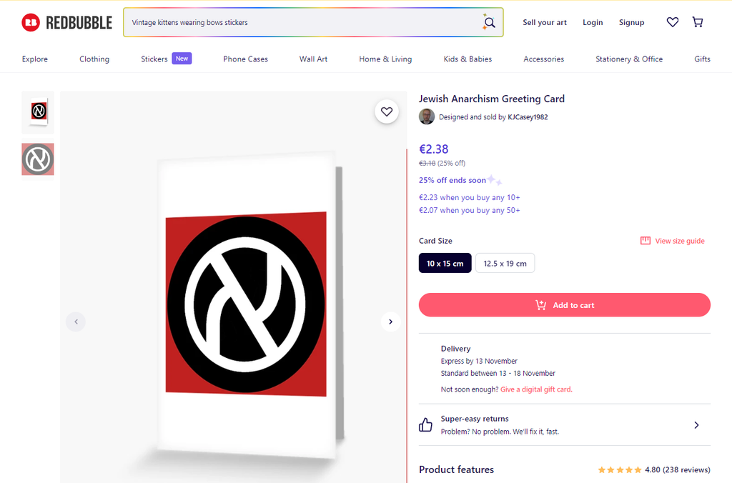Go to previous product image

point(76,322)
